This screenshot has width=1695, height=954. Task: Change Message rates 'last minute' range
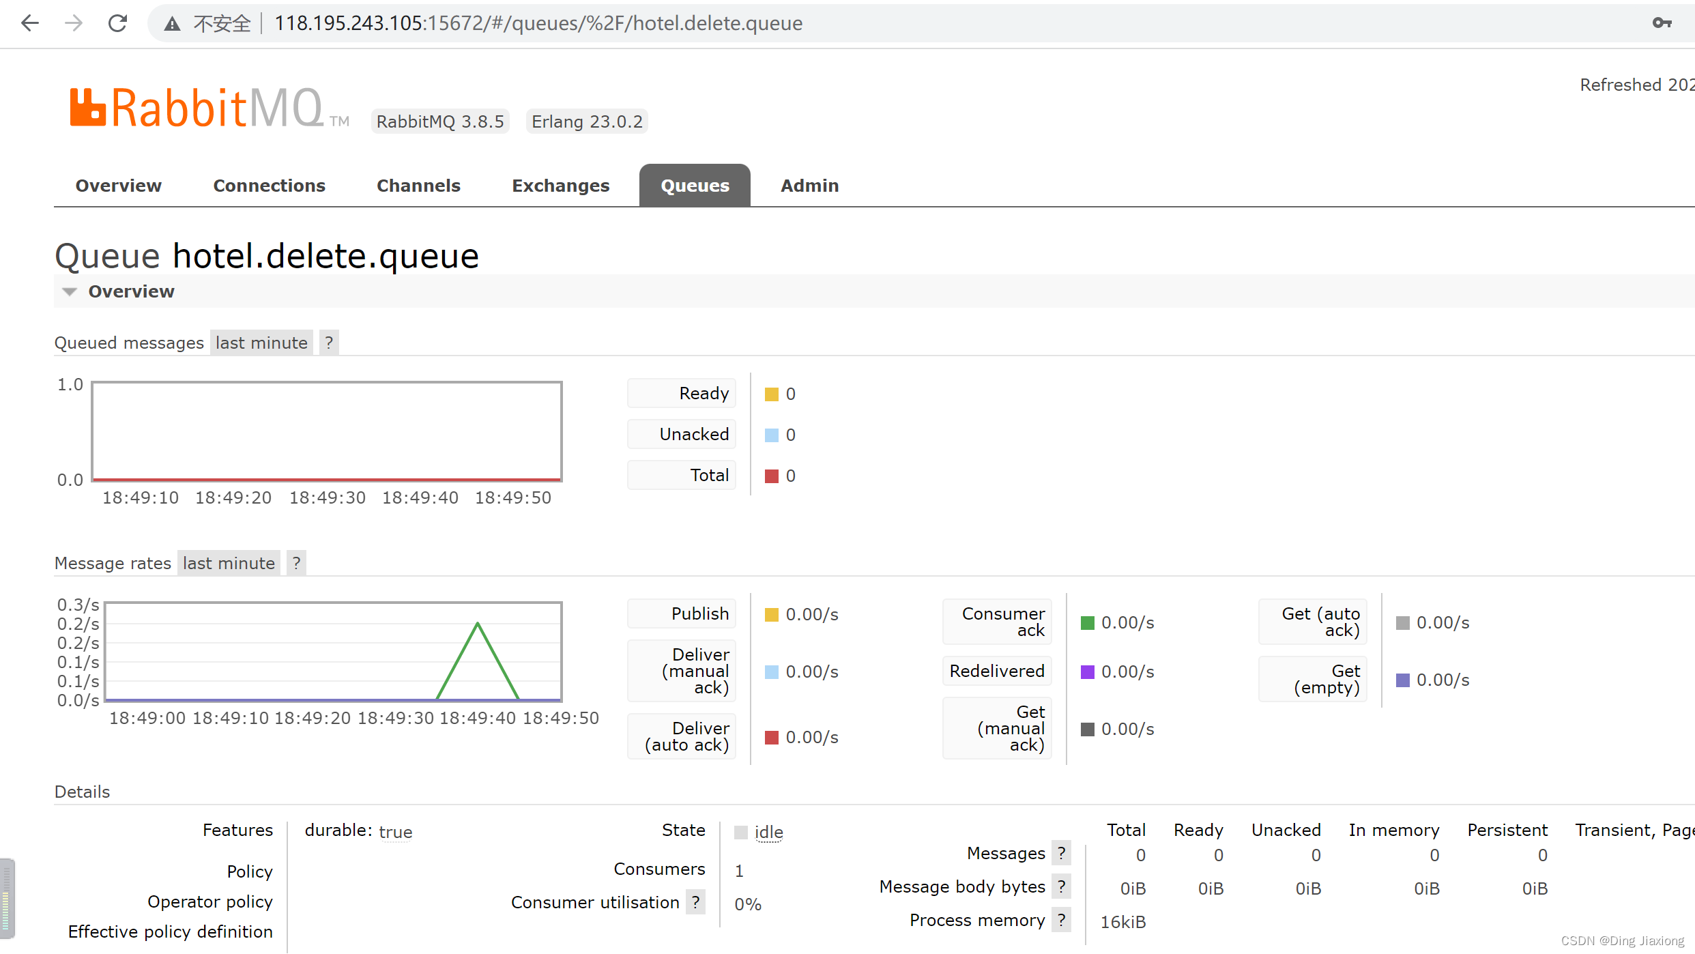(229, 563)
